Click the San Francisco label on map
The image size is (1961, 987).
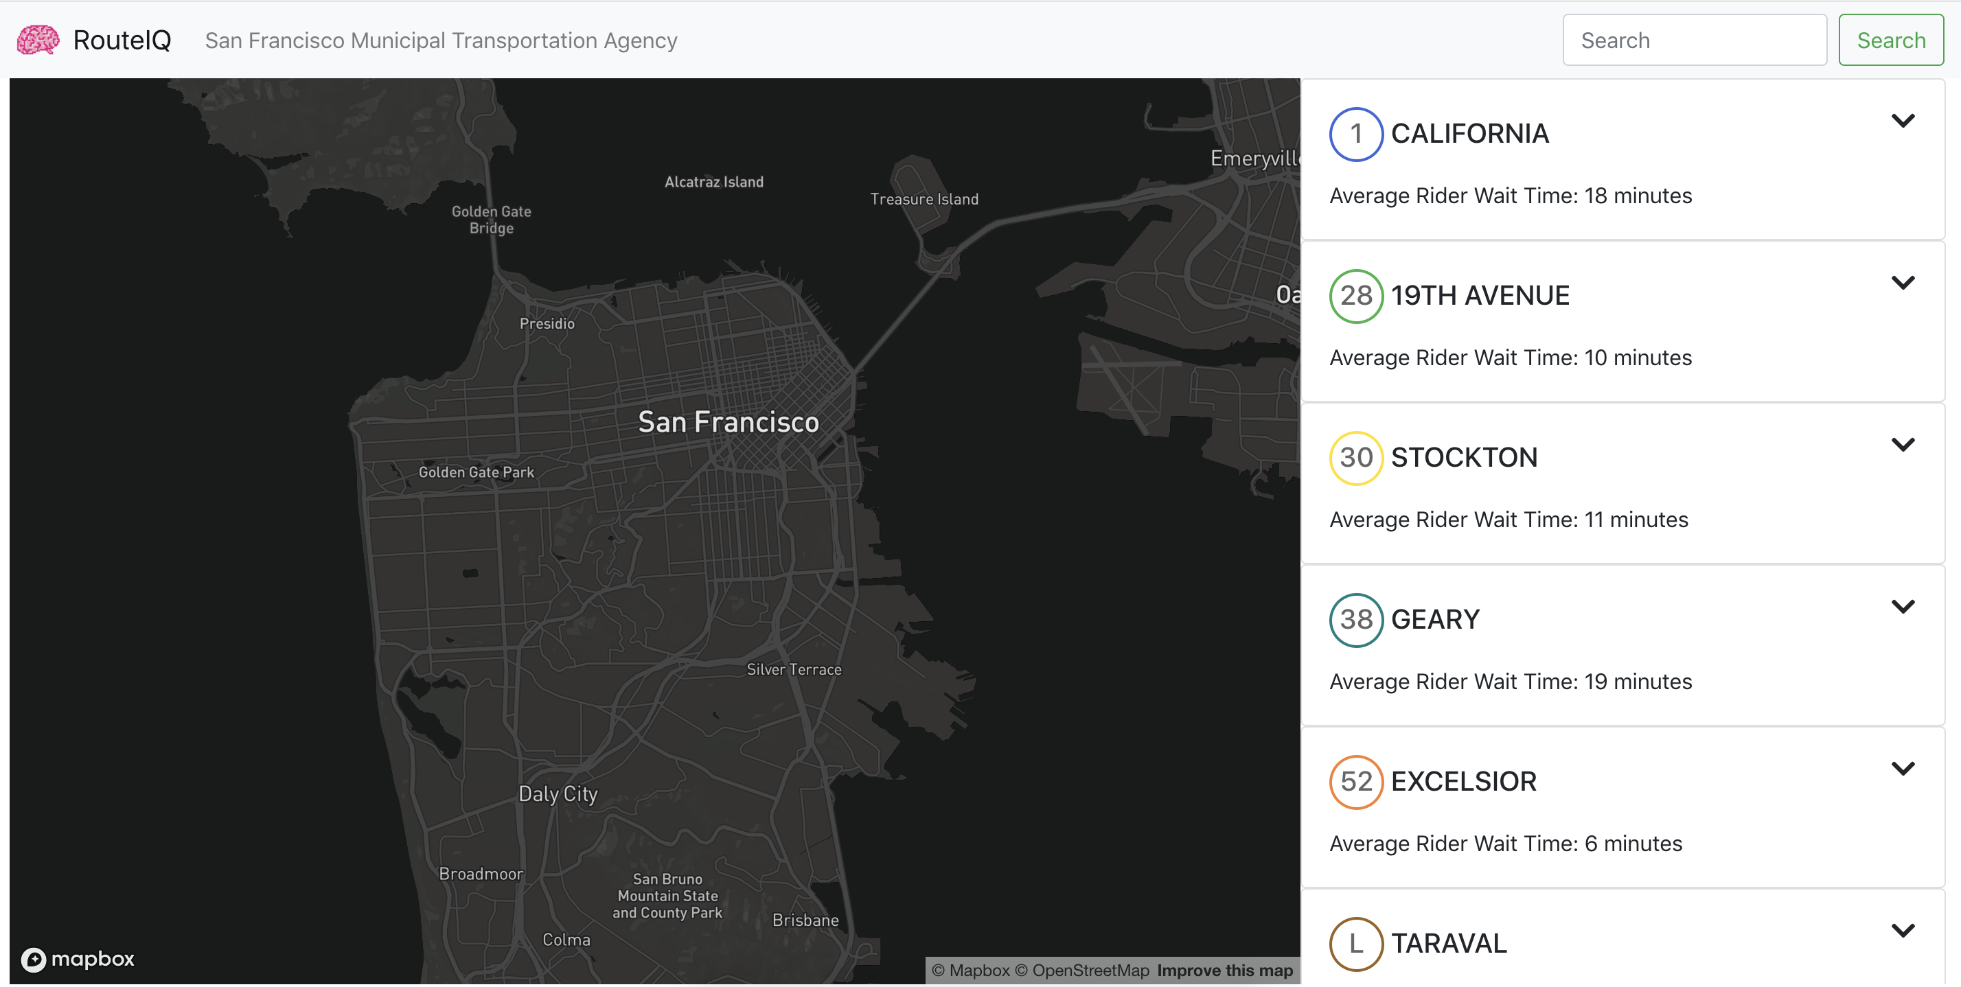(x=728, y=422)
